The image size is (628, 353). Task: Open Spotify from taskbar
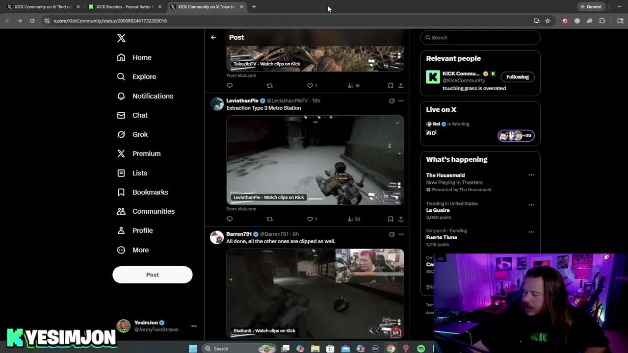click(421, 349)
